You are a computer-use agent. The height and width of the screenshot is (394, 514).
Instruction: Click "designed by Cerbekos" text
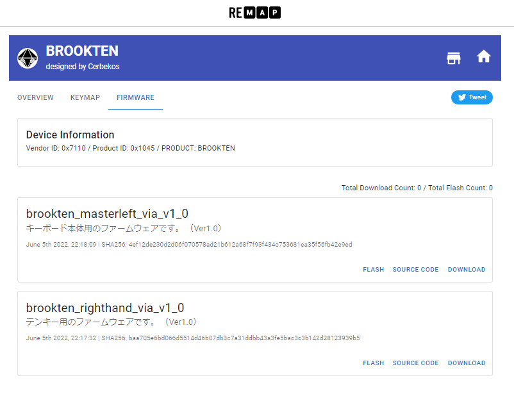83,67
